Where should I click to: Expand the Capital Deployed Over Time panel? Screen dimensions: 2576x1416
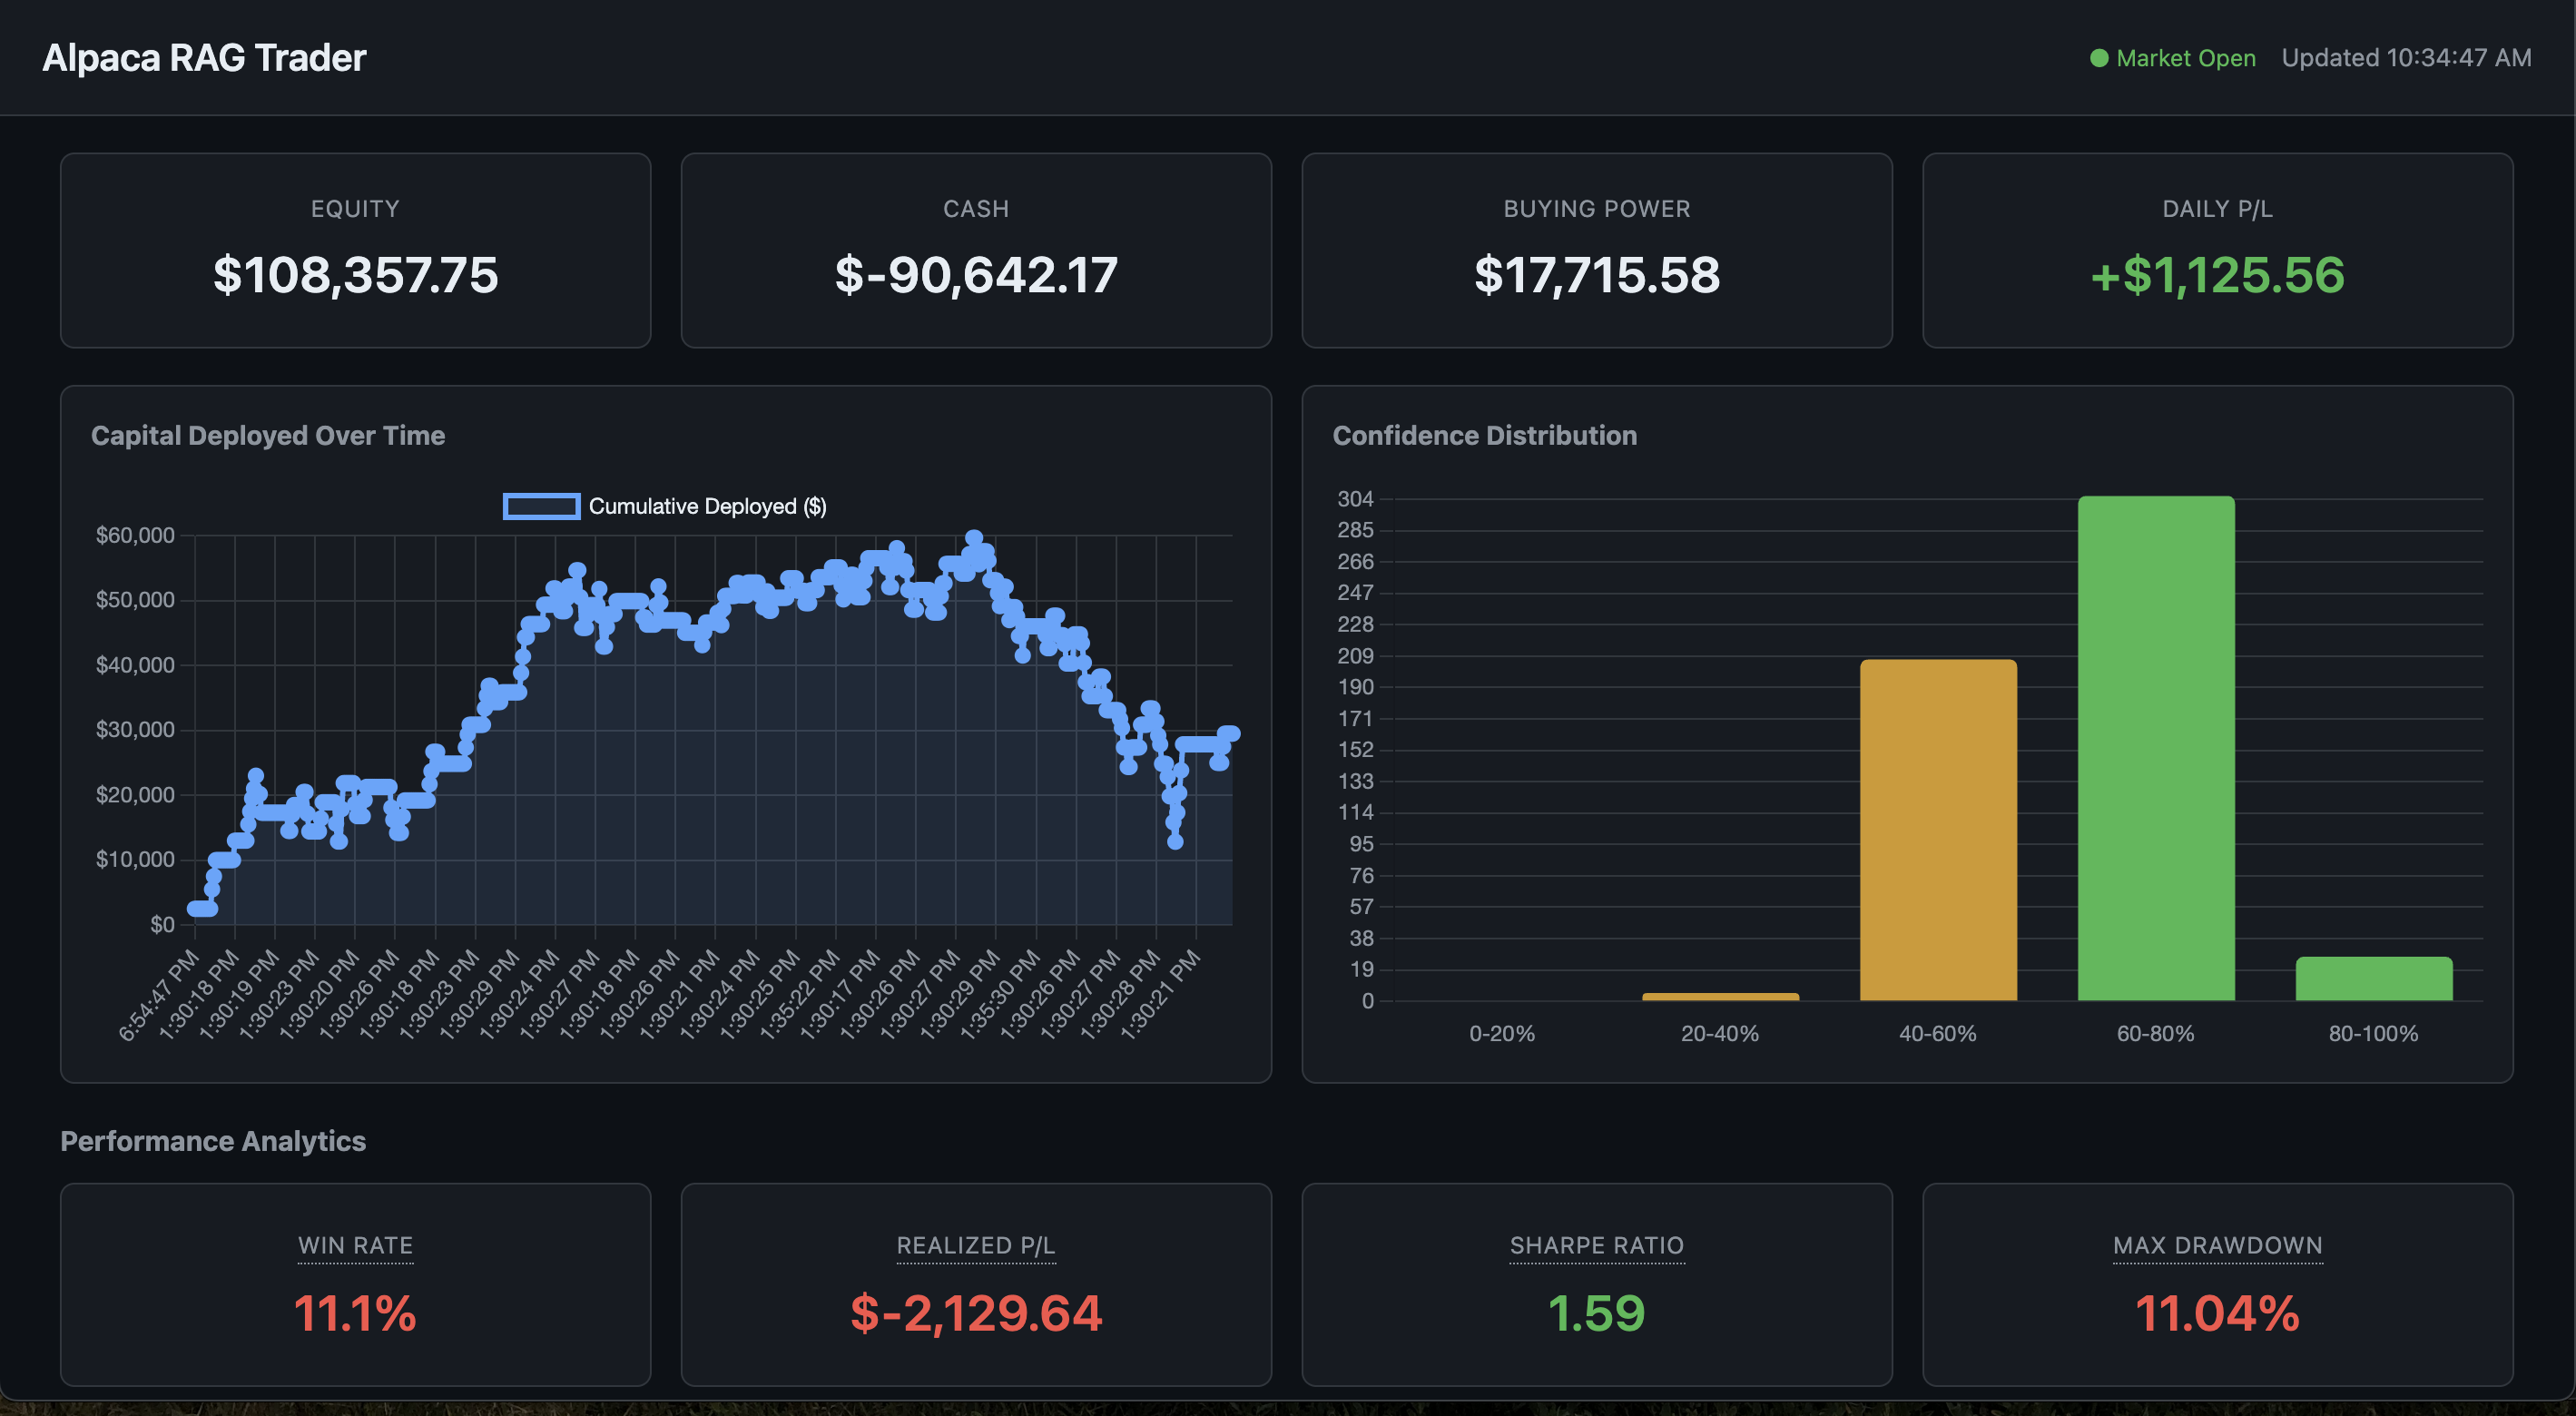268,435
